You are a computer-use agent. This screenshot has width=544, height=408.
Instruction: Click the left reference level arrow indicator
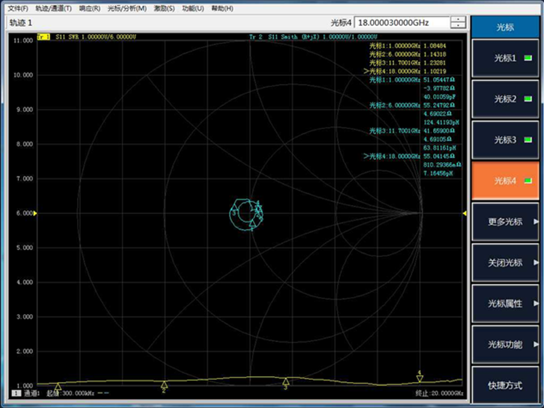(x=35, y=213)
